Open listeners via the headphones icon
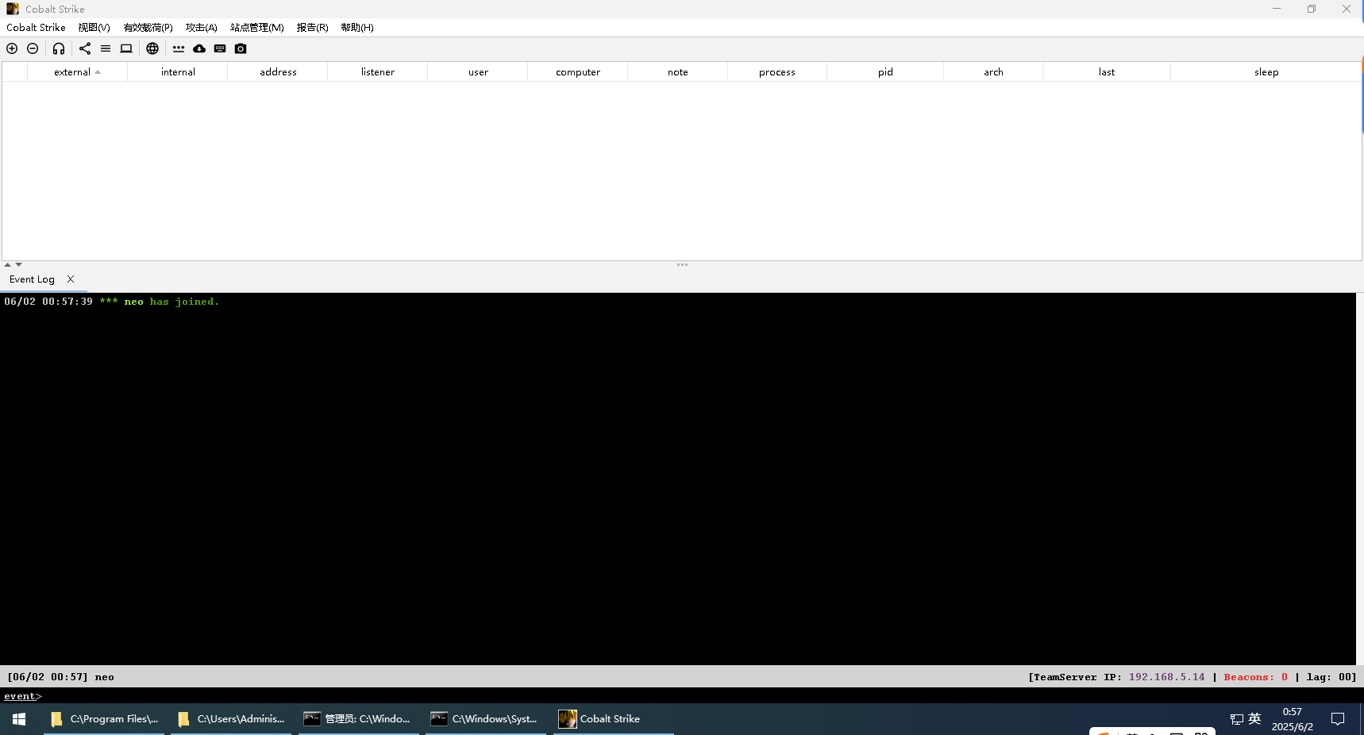This screenshot has height=735, width=1364. point(59,48)
